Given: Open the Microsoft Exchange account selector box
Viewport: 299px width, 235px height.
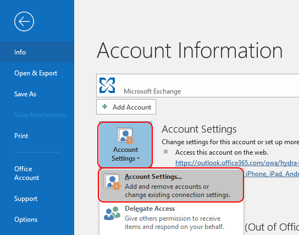Looking at the screenshot, I should [197, 85].
